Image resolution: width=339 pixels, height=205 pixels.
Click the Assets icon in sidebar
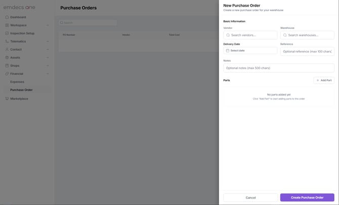(7, 58)
